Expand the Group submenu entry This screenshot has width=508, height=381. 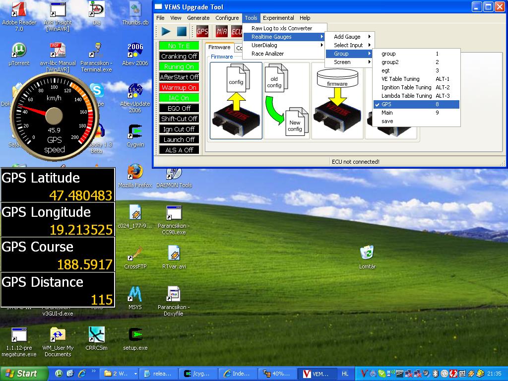point(349,54)
